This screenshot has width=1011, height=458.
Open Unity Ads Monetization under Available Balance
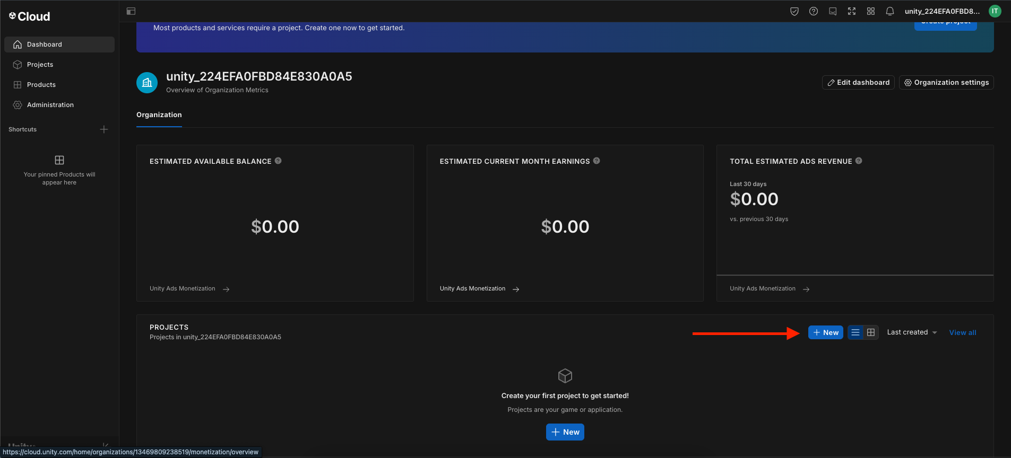pos(189,289)
